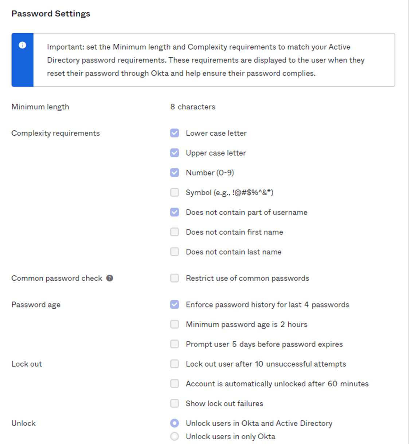The width and height of the screenshot is (410, 444).
Task: Toggle the Number (0-9) checkbox
Action: pos(175,173)
